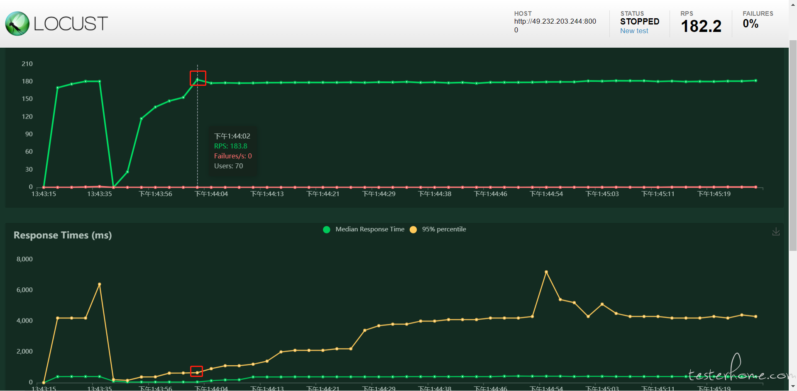Screen dimensions: 797x391
Task: Click the Response Times (ms) heading
Action: pyautogui.click(x=63, y=235)
